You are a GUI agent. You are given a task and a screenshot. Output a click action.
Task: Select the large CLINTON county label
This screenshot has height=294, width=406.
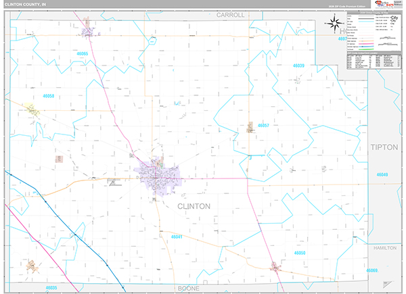coord(194,206)
